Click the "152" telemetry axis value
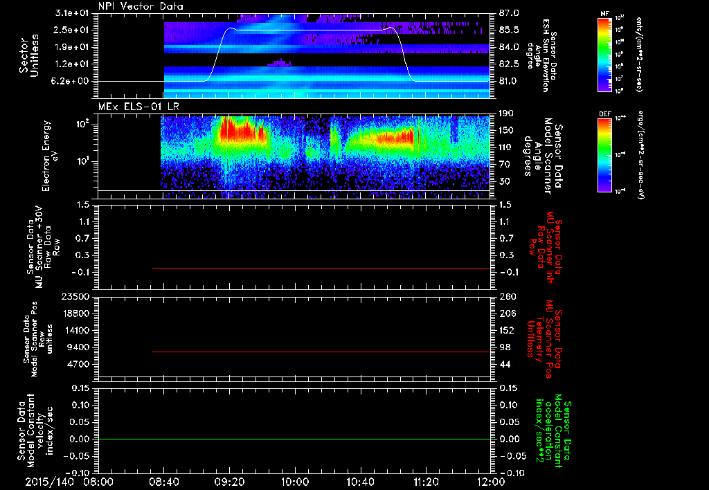709x490 pixels. [x=506, y=331]
